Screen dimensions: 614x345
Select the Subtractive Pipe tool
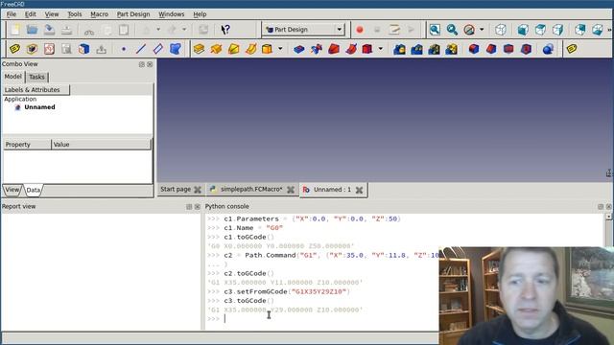(350, 49)
